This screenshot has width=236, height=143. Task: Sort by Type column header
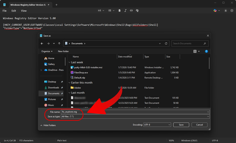coord(147,57)
